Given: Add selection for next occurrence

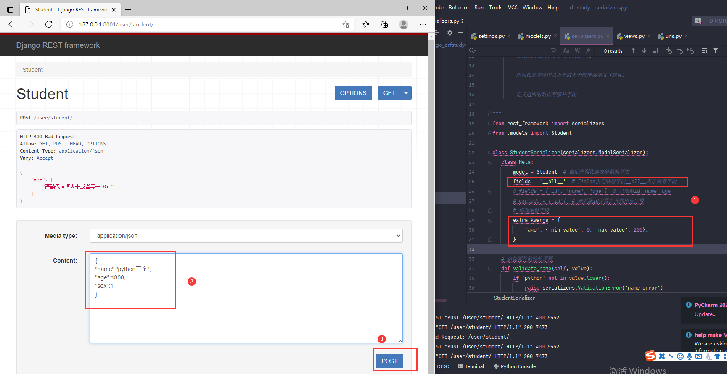Looking at the screenshot, I should (x=669, y=50).
